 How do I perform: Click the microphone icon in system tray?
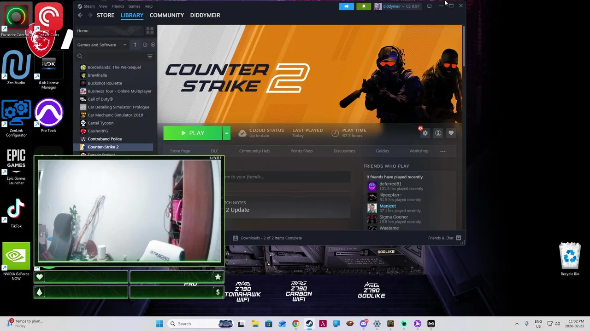(527, 324)
